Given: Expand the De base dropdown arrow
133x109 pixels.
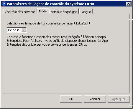Looking at the screenshot, I should (24, 30).
